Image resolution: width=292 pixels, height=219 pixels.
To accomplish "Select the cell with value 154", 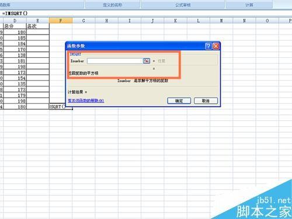I will 15,78.
